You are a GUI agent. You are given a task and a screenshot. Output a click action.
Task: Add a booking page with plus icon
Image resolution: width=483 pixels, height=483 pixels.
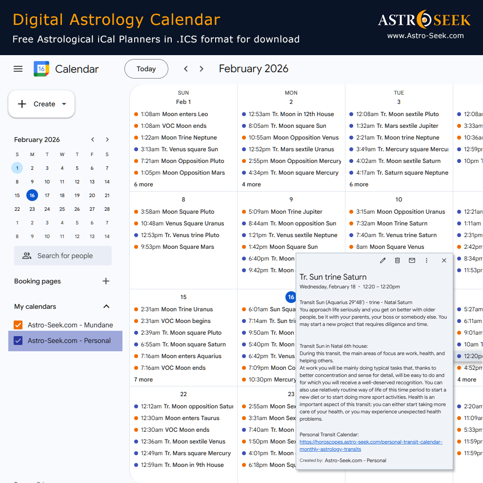click(x=106, y=281)
